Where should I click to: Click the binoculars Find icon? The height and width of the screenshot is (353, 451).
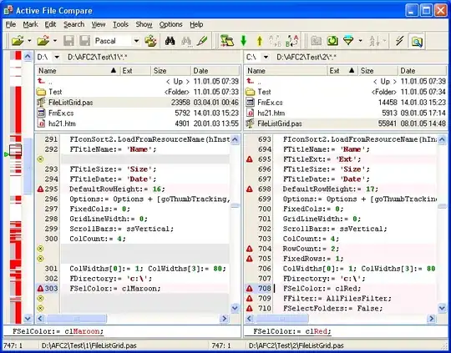pyautogui.click(x=170, y=41)
